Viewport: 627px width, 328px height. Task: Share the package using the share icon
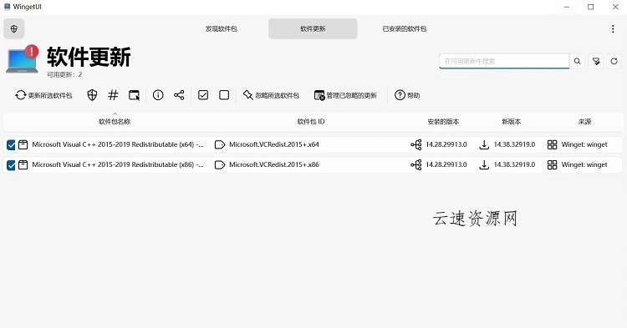pyautogui.click(x=179, y=95)
